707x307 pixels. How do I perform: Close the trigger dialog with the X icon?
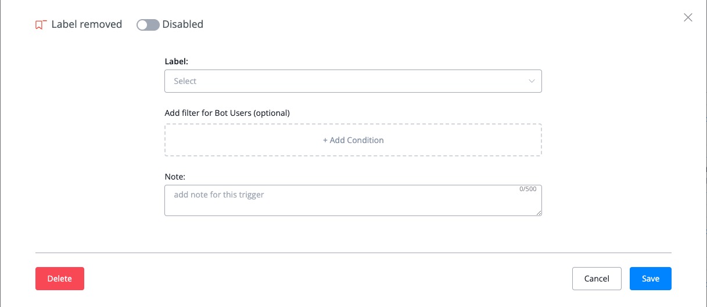pyautogui.click(x=688, y=17)
